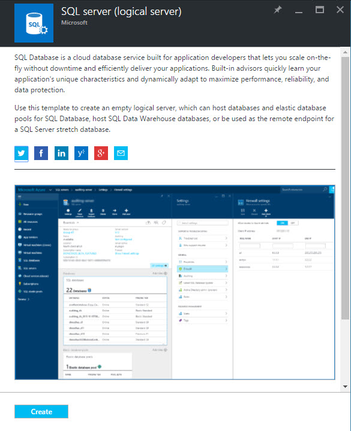The width and height of the screenshot is (351, 431).
Task: Share on Facebook icon
Action: [41, 153]
